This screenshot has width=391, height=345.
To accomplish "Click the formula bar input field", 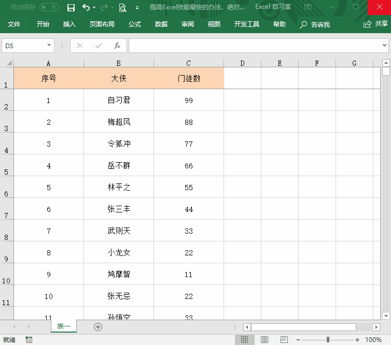I will pyautogui.click(x=254, y=46).
